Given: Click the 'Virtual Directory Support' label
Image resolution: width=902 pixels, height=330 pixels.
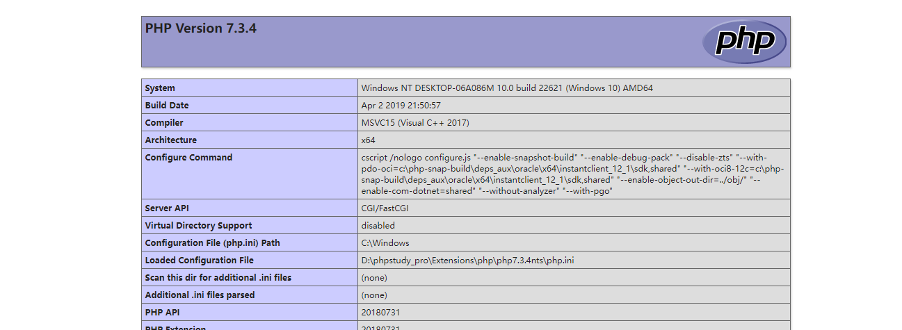Looking at the screenshot, I should [x=198, y=226].
